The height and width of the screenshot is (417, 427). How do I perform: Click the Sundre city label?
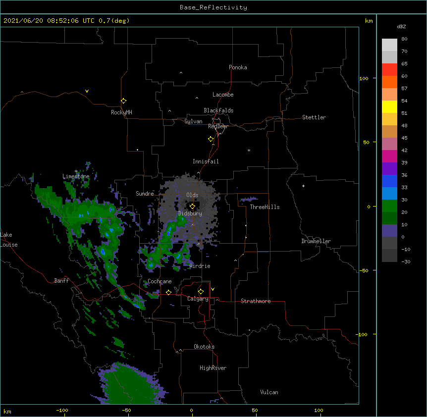coord(145,194)
